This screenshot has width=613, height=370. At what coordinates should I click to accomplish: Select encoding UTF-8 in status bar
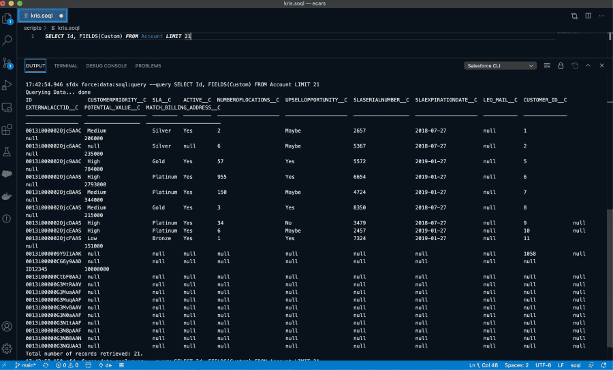[x=543, y=365]
